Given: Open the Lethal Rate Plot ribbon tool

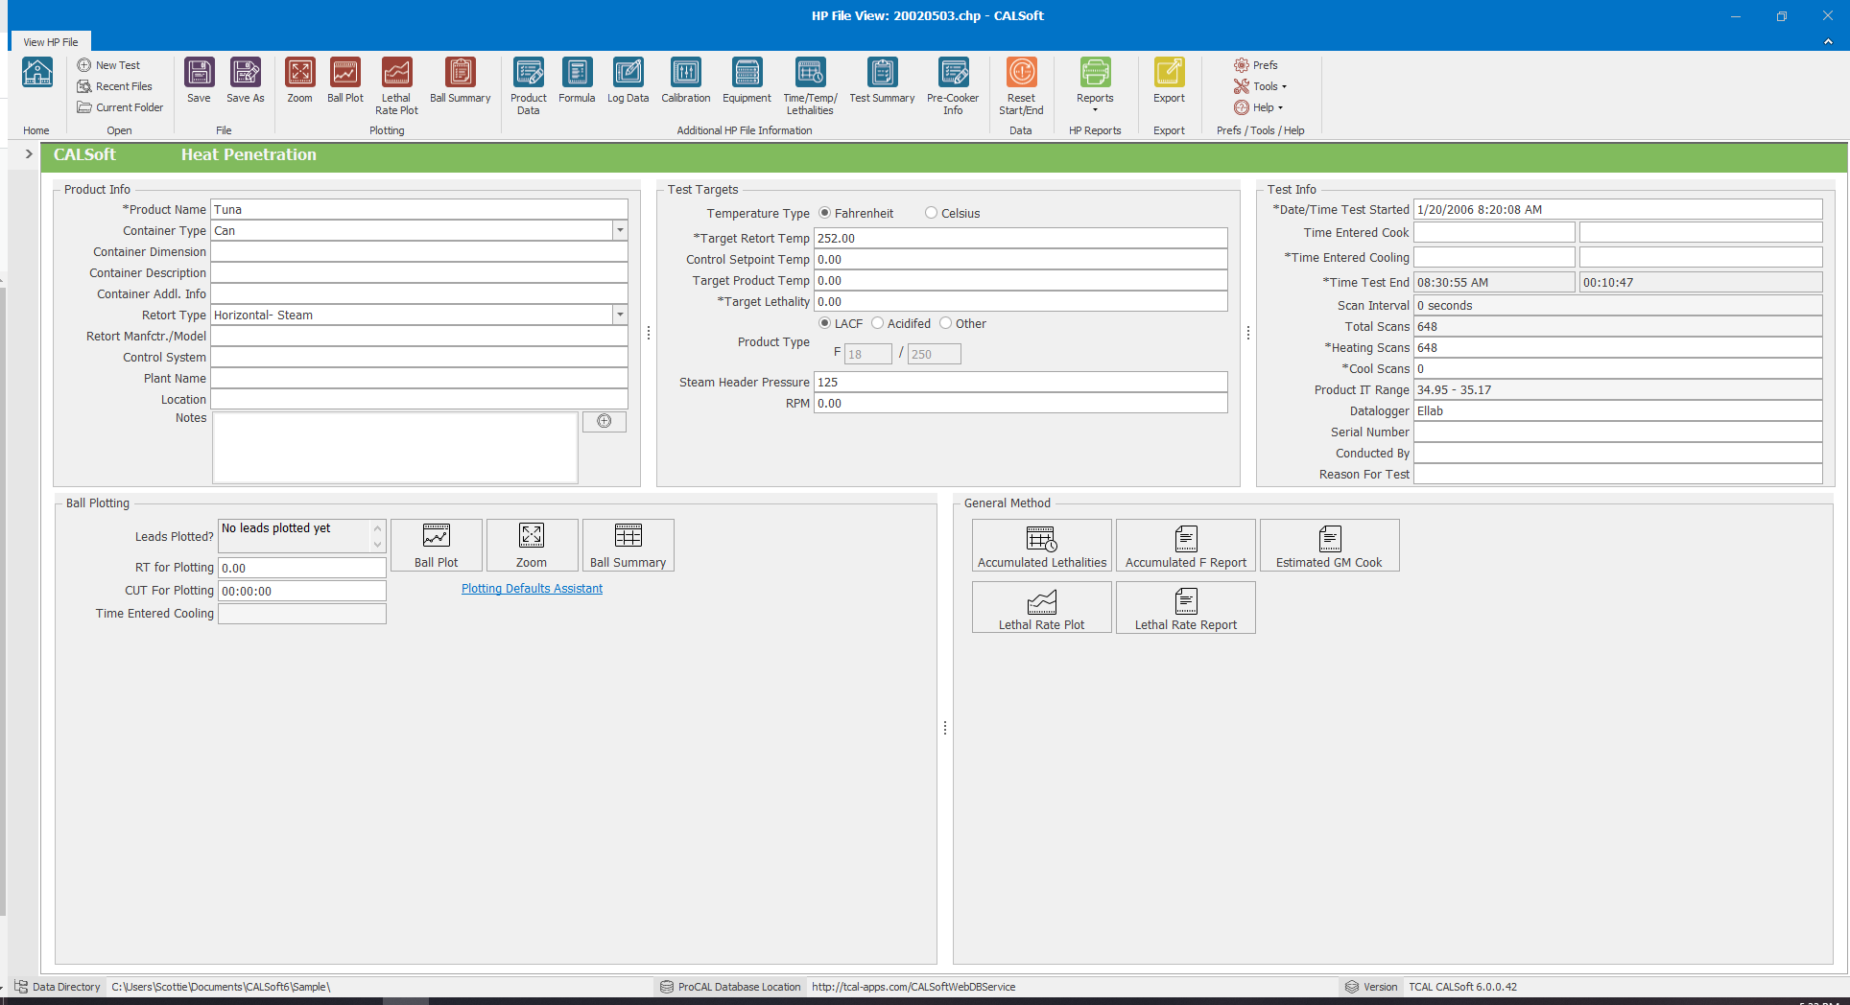Looking at the screenshot, I should (396, 86).
